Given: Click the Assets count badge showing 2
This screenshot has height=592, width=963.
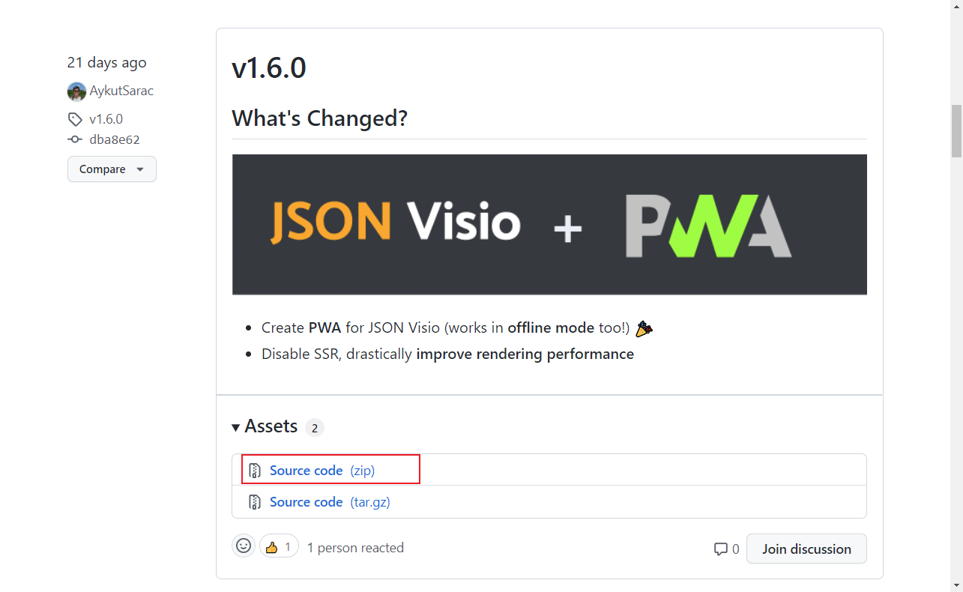Looking at the screenshot, I should point(314,428).
